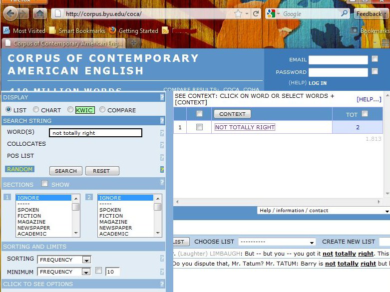Screen dimensions: 390x292
Task: Select the COMPARE display radio button
Action: 102,110
